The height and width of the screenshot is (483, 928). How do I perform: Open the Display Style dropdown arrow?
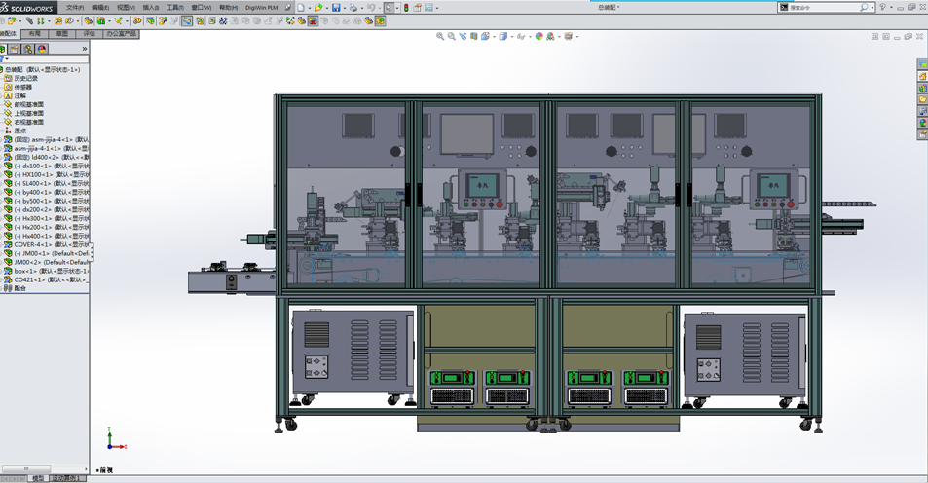pos(511,37)
